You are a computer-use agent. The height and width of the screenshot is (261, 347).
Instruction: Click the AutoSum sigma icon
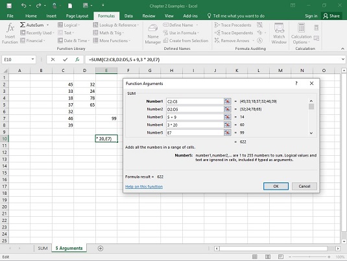[23, 25]
